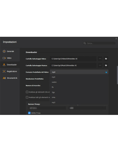Click the Risoluzione Predefinita label
The width and height of the screenshot is (118, 152).
pos(35,79)
